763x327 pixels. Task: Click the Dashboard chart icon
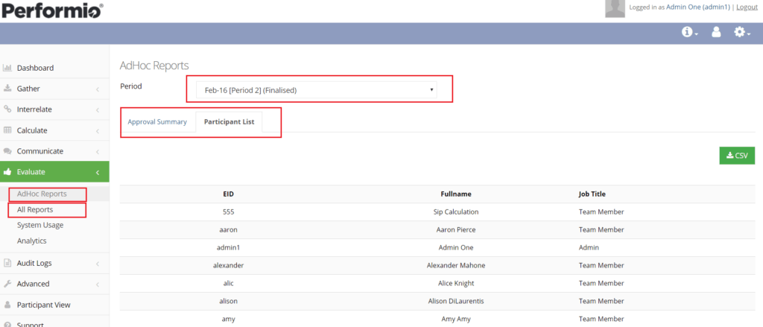point(7,68)
